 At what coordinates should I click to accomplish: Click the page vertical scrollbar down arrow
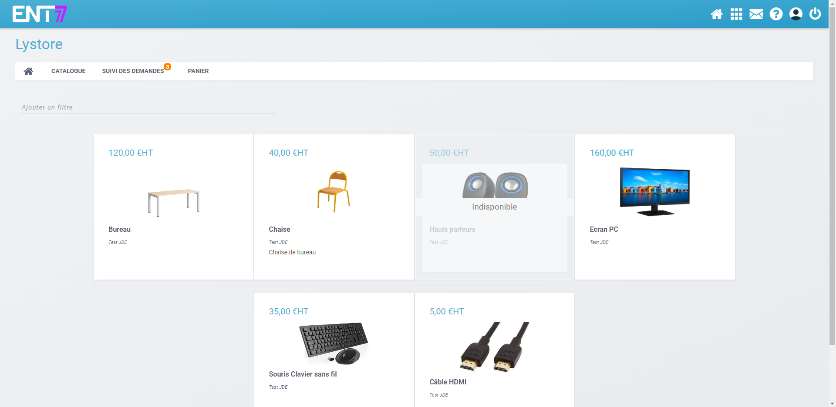pos(832,403)
